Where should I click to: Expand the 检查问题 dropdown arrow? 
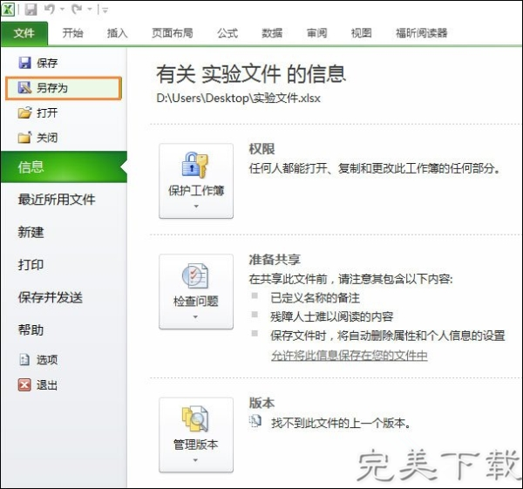[x=196, y=317]
